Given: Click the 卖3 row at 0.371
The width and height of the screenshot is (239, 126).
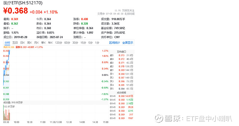Looking at the screenshot, I should tap(122, 63).
